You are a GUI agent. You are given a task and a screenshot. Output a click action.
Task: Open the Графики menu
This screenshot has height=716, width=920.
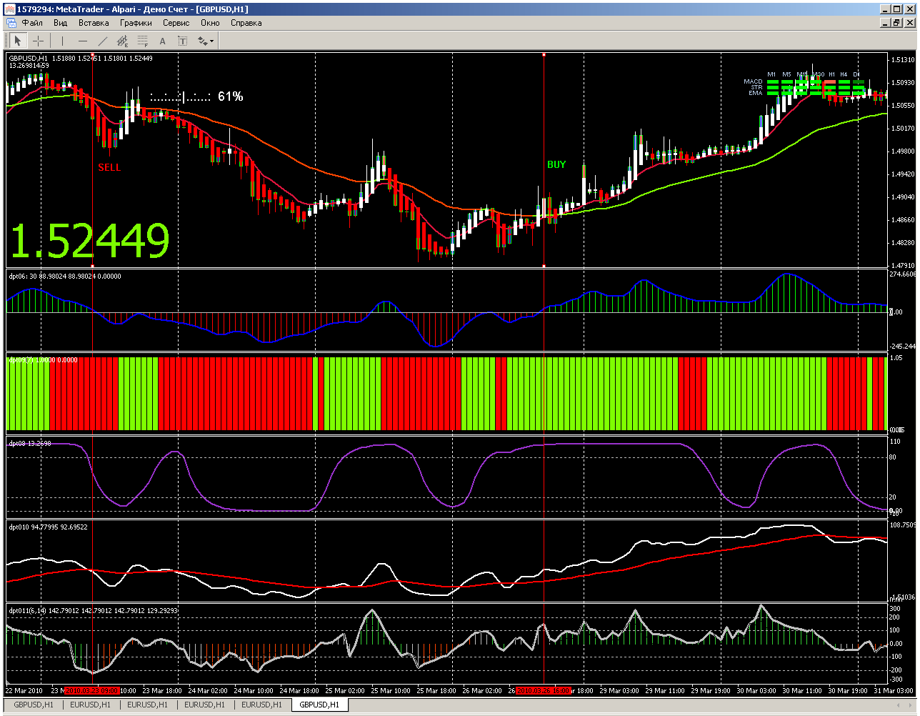(x=136, y=23)
